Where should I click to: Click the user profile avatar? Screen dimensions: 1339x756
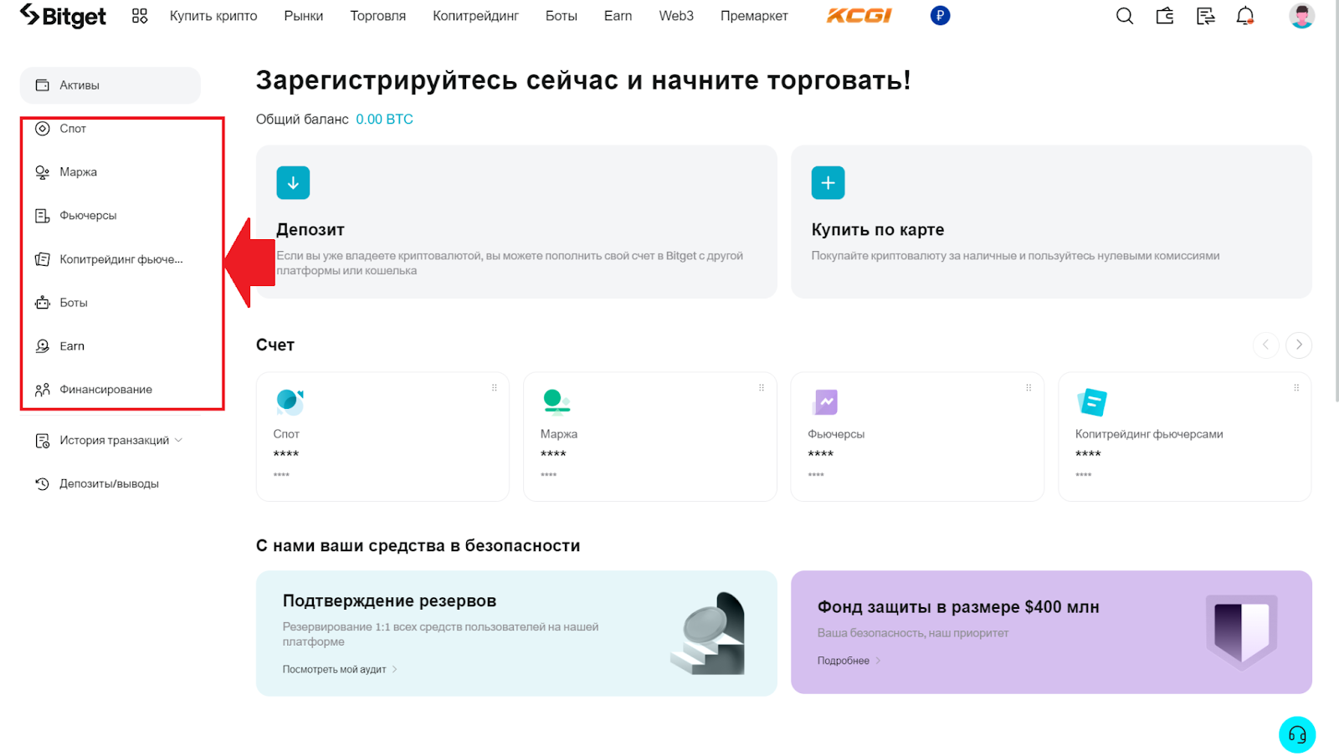click(1301, 16)
